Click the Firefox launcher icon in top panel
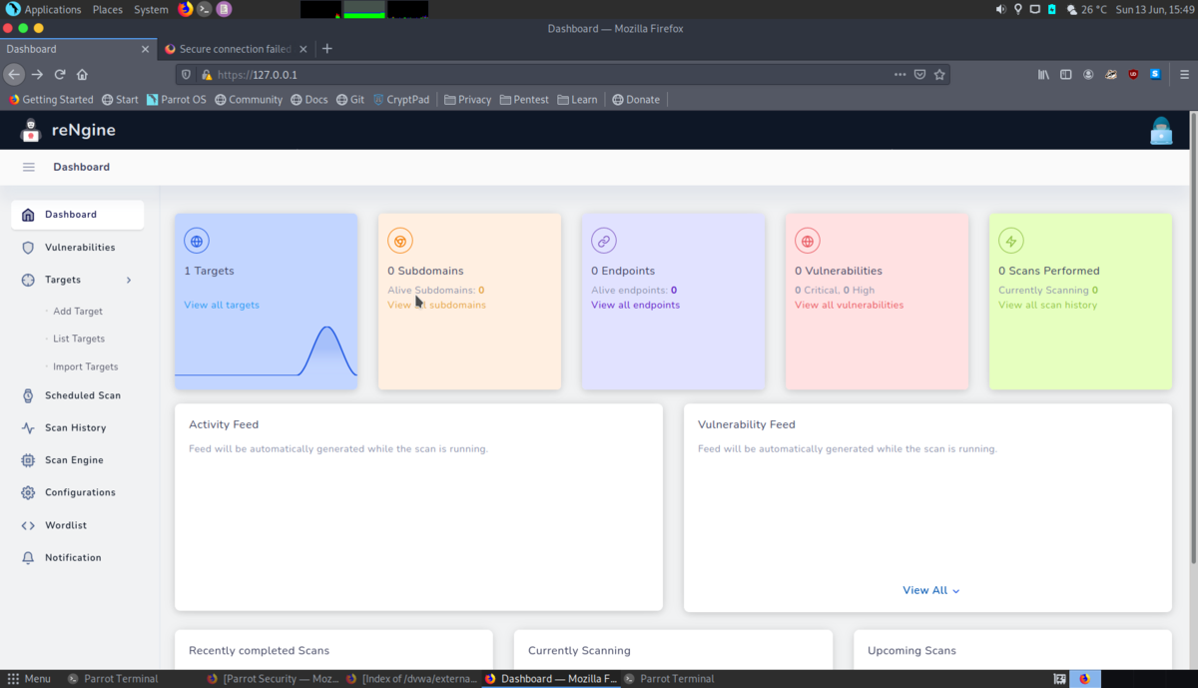Image resolution: width=1198 pixels, height=688 pixels. [x=186, y=9]
